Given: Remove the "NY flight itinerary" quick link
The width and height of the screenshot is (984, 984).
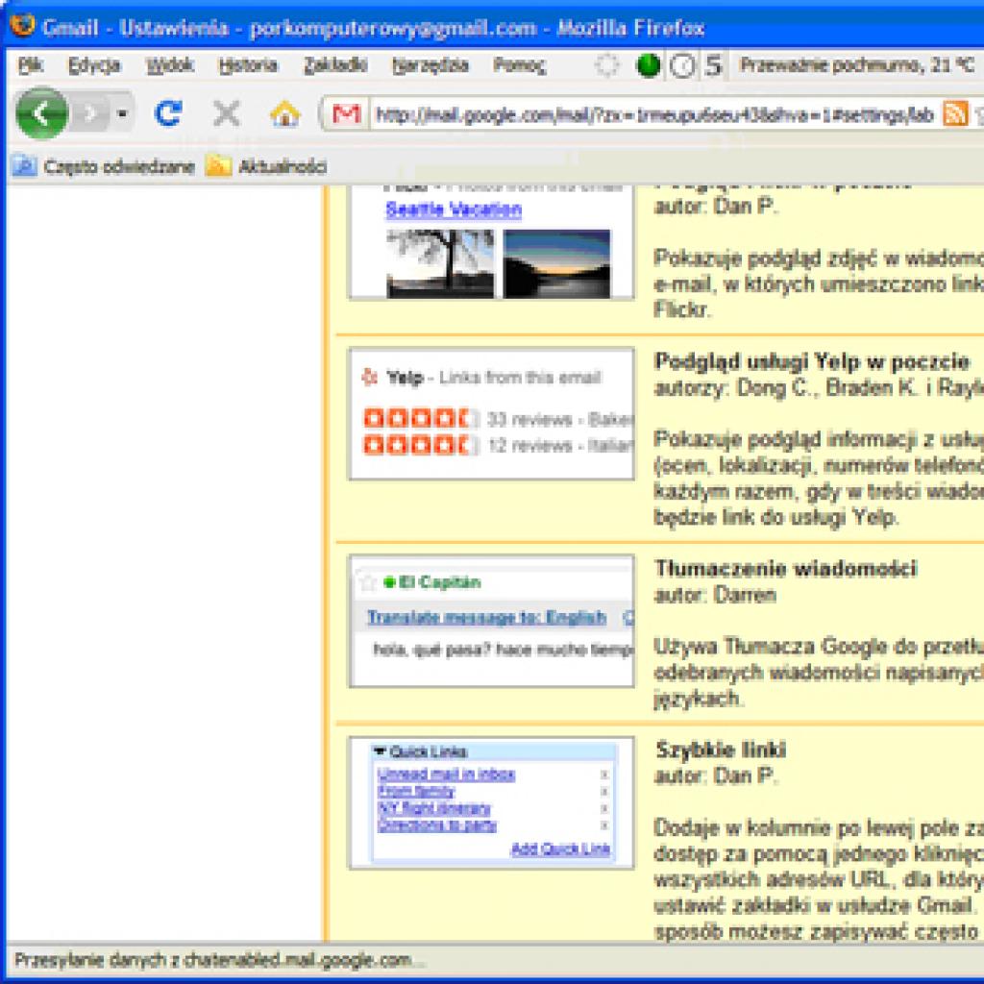Looking at the screenshot, I should coord(604,809).
